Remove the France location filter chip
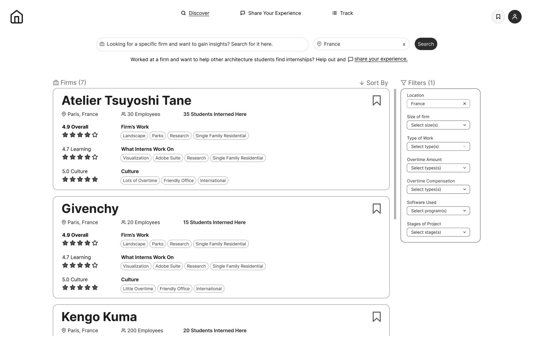534x348 pixels. (x=464, y=104)
